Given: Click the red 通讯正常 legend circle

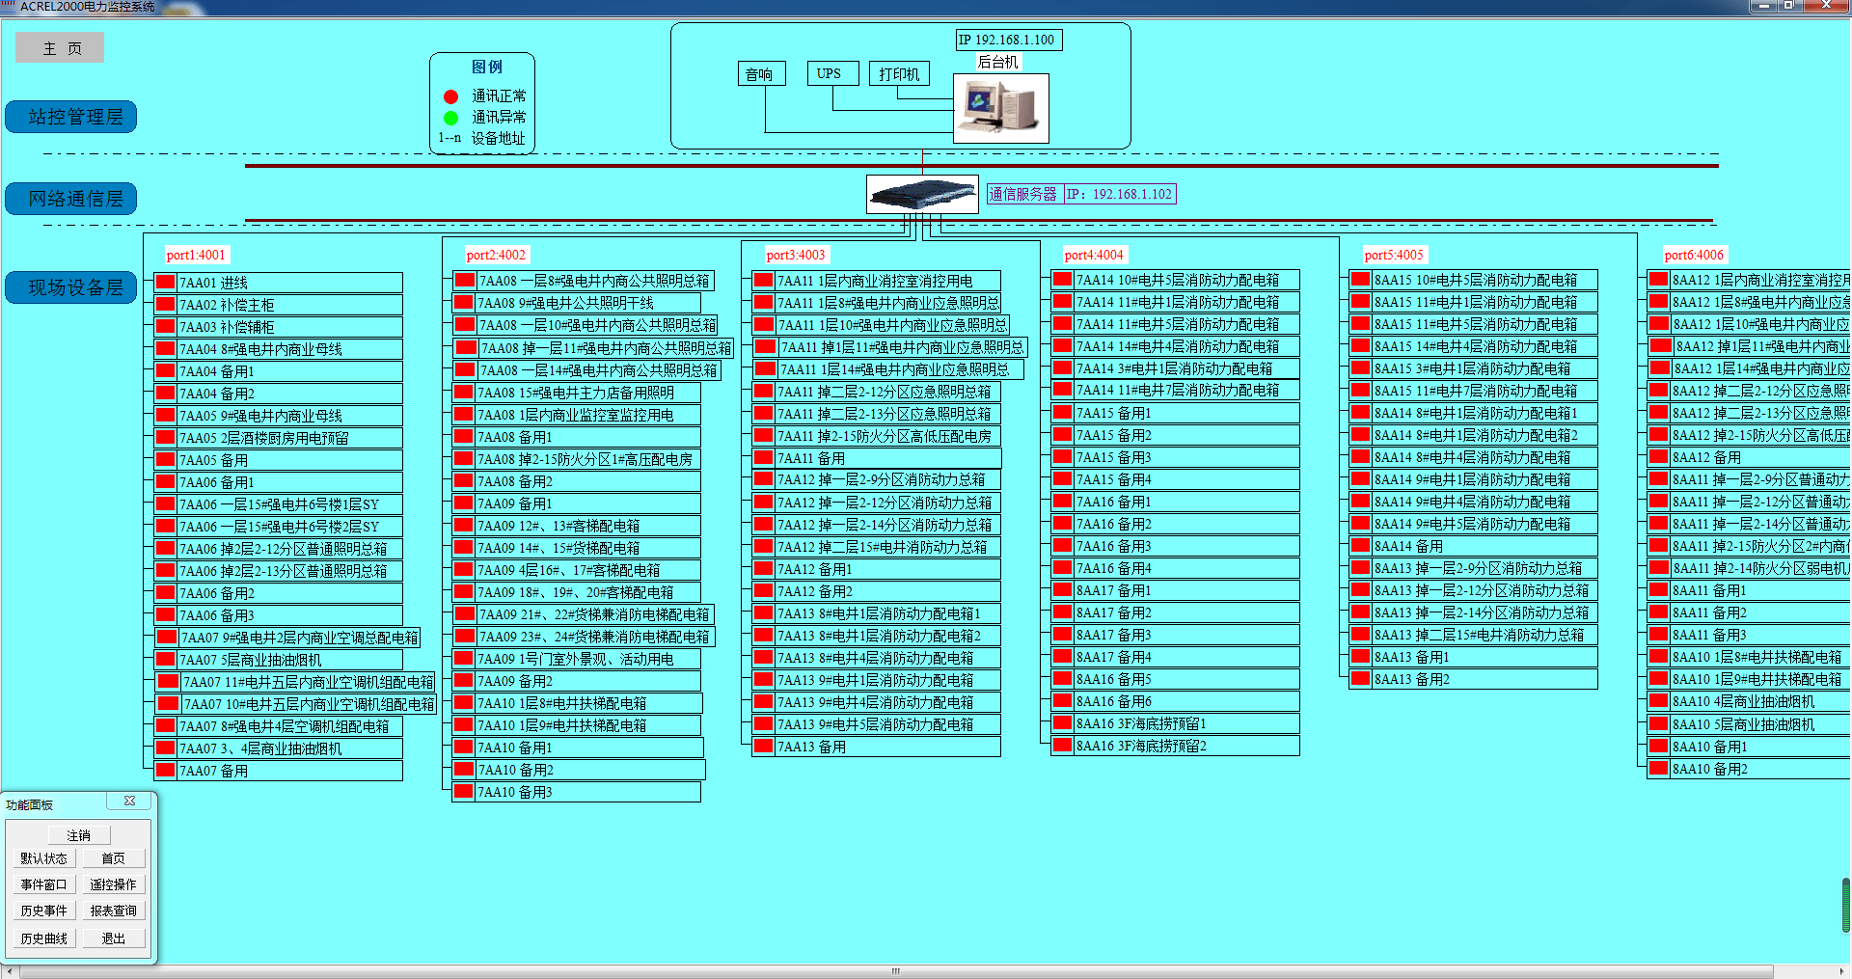Looking at the screenshot, I should coord(450,96).
